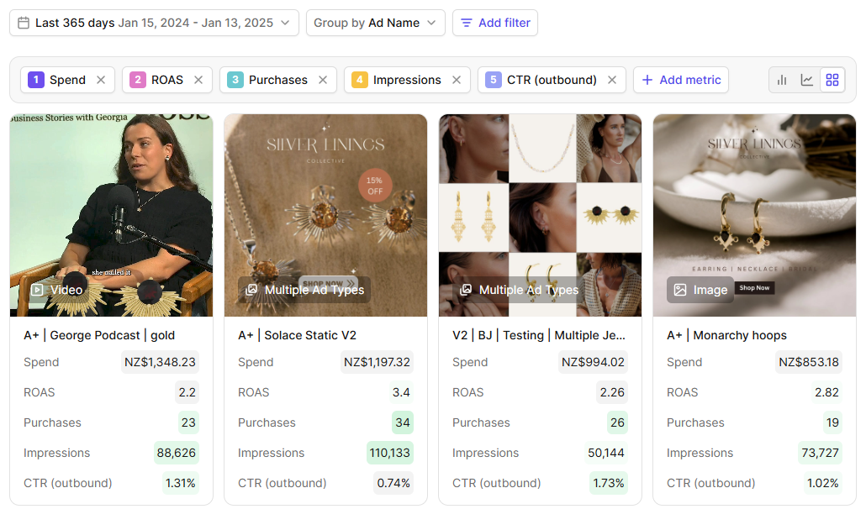The width and height of the screenshot is (866, 509).
Task: Switch to bar chart view
Action: [x=782, y=80]
